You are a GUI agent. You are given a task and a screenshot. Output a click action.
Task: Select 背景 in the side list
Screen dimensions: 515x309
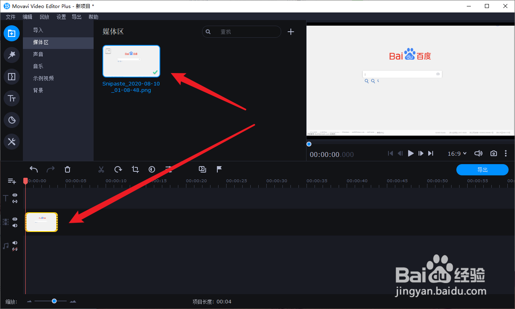click(x=58, y=90)
